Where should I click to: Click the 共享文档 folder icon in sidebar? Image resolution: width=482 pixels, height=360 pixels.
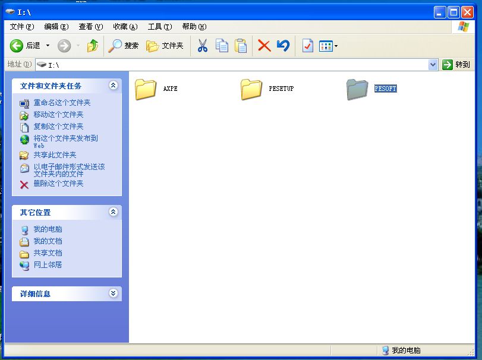[x=24, y=254]
